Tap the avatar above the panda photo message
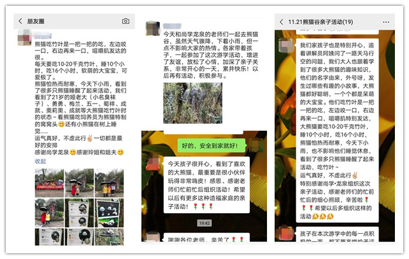Viewport: 409px width, 259px height. tap(152, 28)
